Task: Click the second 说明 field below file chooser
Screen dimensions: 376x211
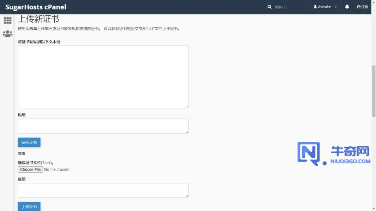Action: 103,190
